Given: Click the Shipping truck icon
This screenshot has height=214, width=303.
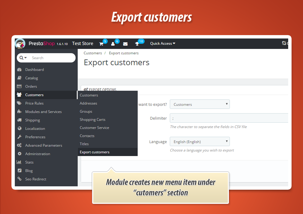Looking at the screenshot, I should pos(19,120).
